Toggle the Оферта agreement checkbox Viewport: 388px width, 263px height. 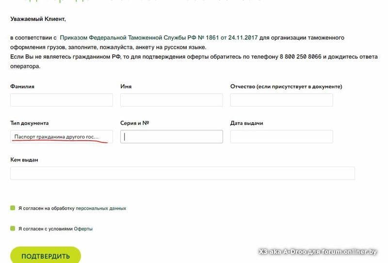13,229
